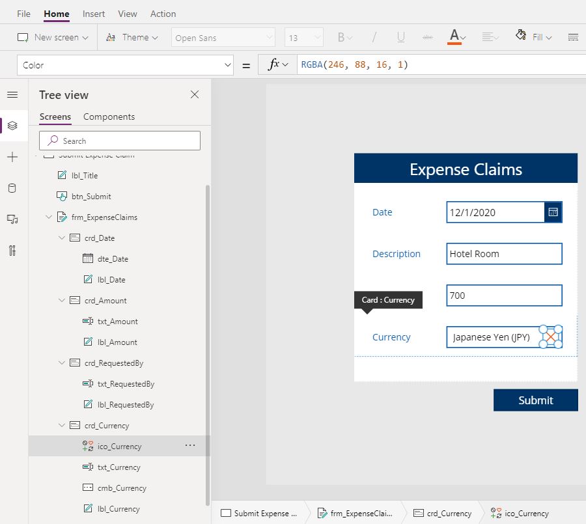Click the Tree view search box
The width and height of the screenshot is (586, 524).
click(x=120, y=141)
